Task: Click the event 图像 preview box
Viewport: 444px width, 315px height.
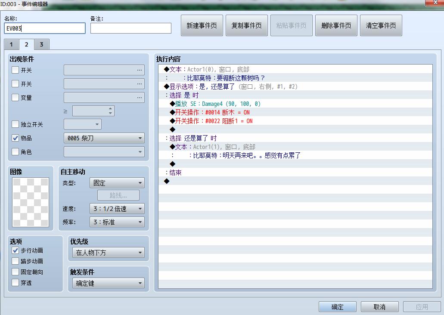Action: (x=31, y=202)
